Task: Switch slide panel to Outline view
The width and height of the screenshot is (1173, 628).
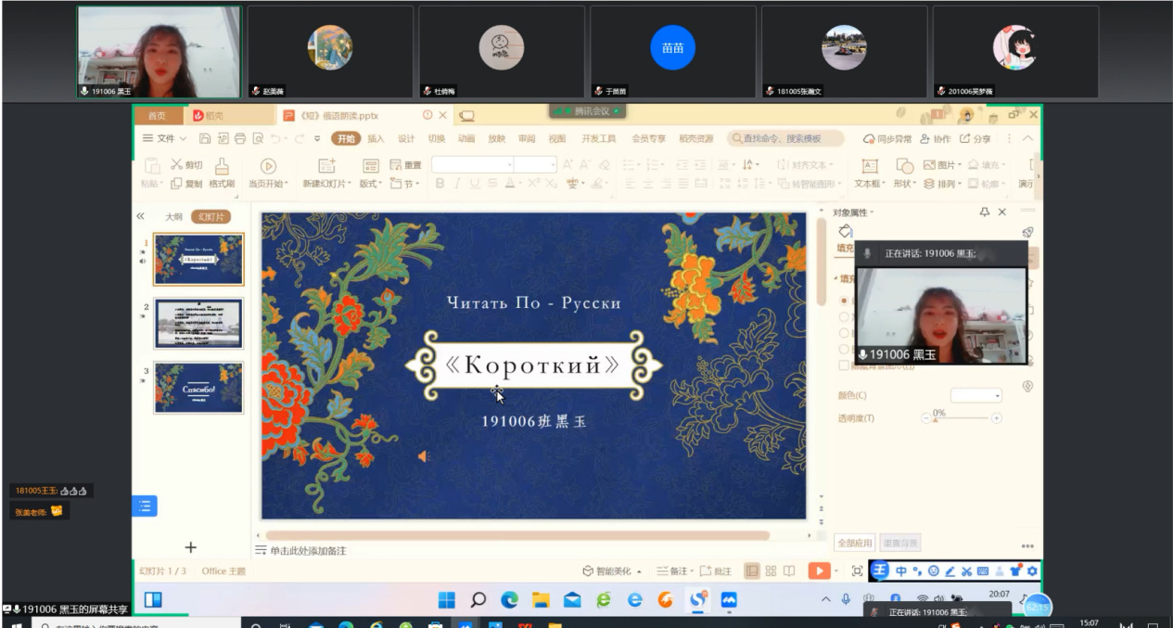Action: coord(173,216)
